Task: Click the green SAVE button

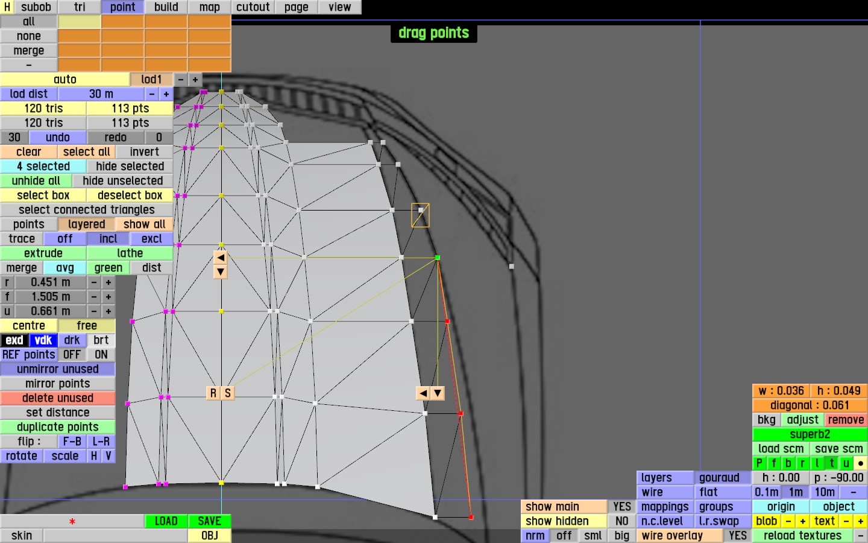Action: (x=210, y=521)
